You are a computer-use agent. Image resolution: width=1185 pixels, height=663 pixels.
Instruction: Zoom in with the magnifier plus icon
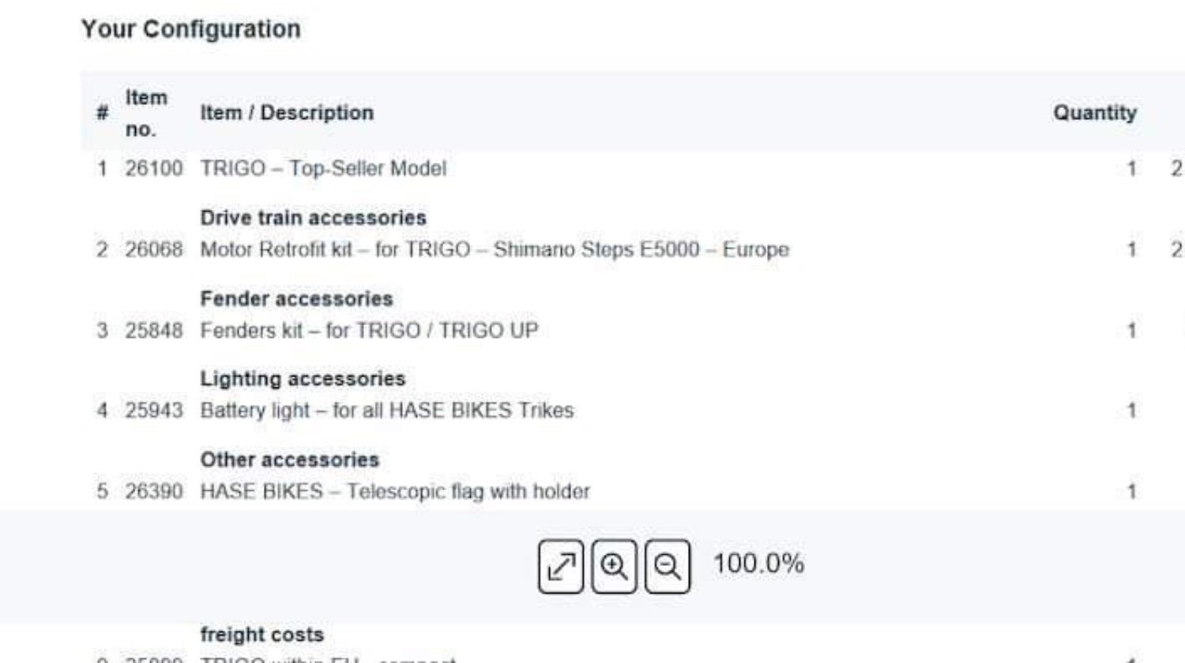pyautogui.click(x=614, y=566)
